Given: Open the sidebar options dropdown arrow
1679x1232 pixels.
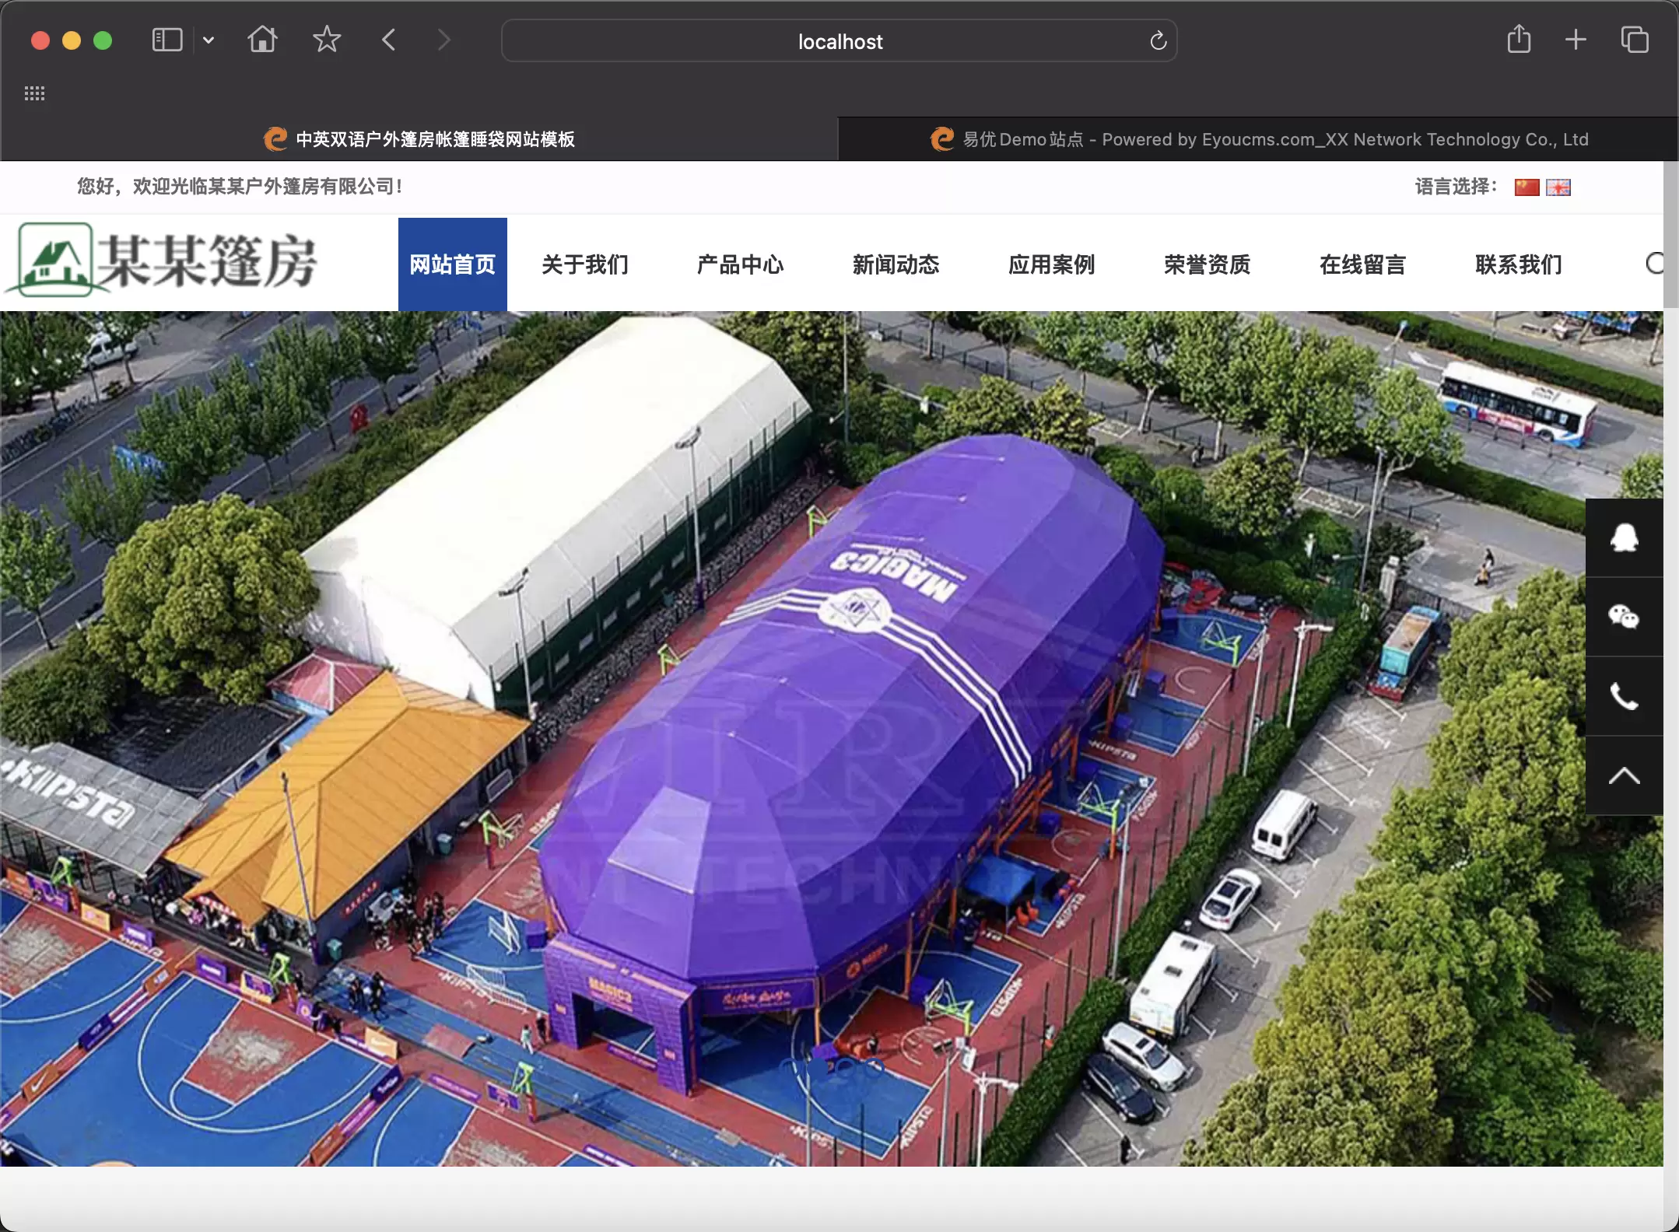Looking at the screenshot, I should click(x=208, y=40).
